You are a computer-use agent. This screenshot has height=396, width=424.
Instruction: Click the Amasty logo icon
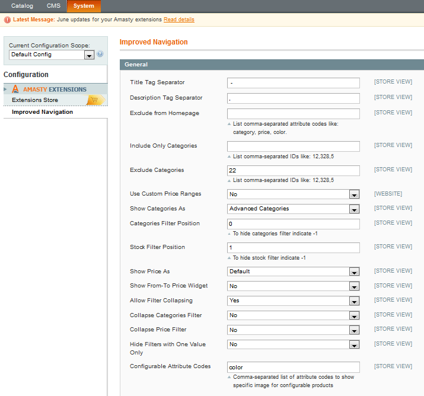click(15, 89)
